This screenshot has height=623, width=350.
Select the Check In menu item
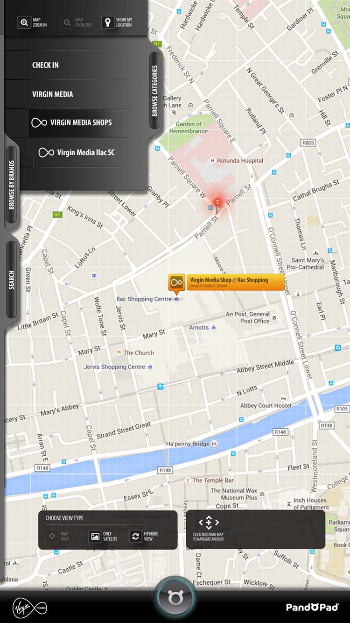point(45,65)
